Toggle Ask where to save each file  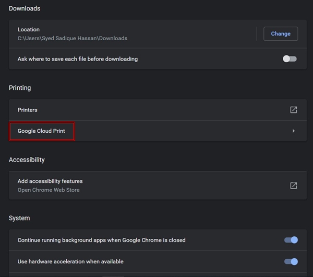290,59
